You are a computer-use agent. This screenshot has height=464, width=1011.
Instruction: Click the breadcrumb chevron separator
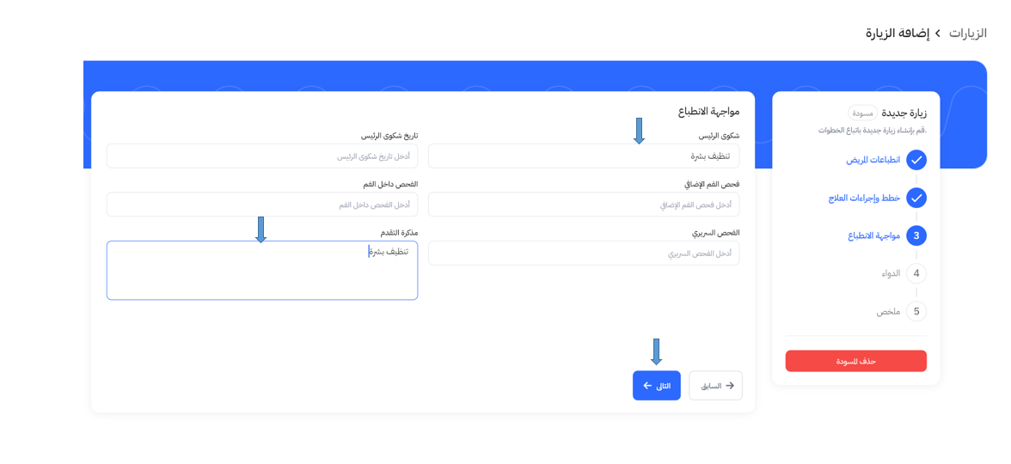938,34
